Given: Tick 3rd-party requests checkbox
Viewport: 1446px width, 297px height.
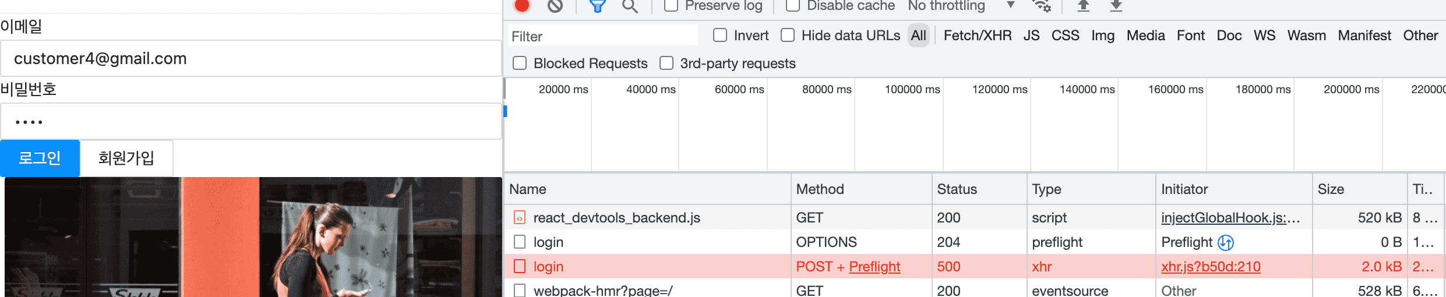Looking at the screenshot, I should point(666,63).
